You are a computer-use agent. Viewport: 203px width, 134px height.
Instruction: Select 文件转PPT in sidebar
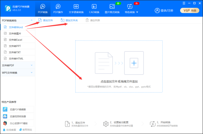pyautogui.click(x=18, y=46)
